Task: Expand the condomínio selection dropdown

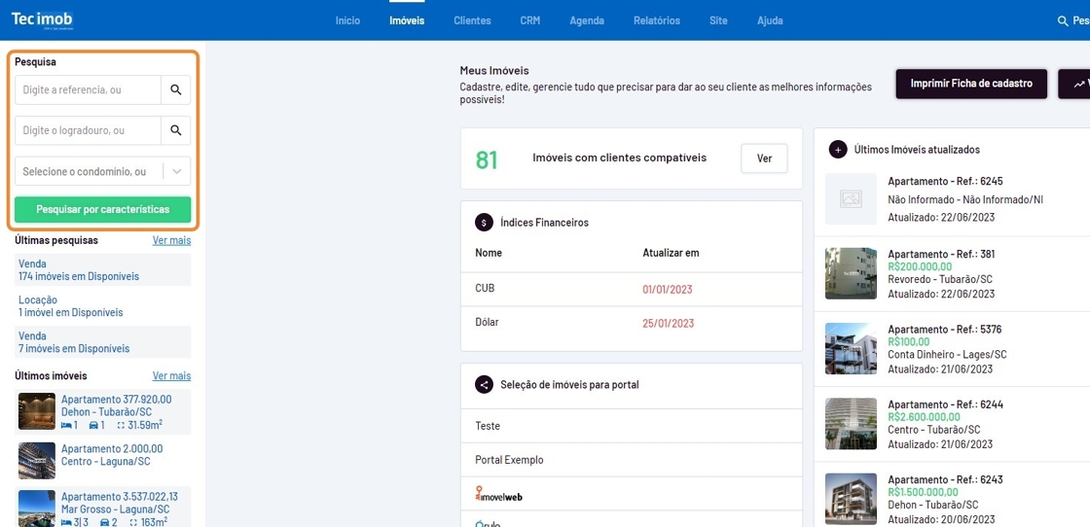Action: coord(176,171)
